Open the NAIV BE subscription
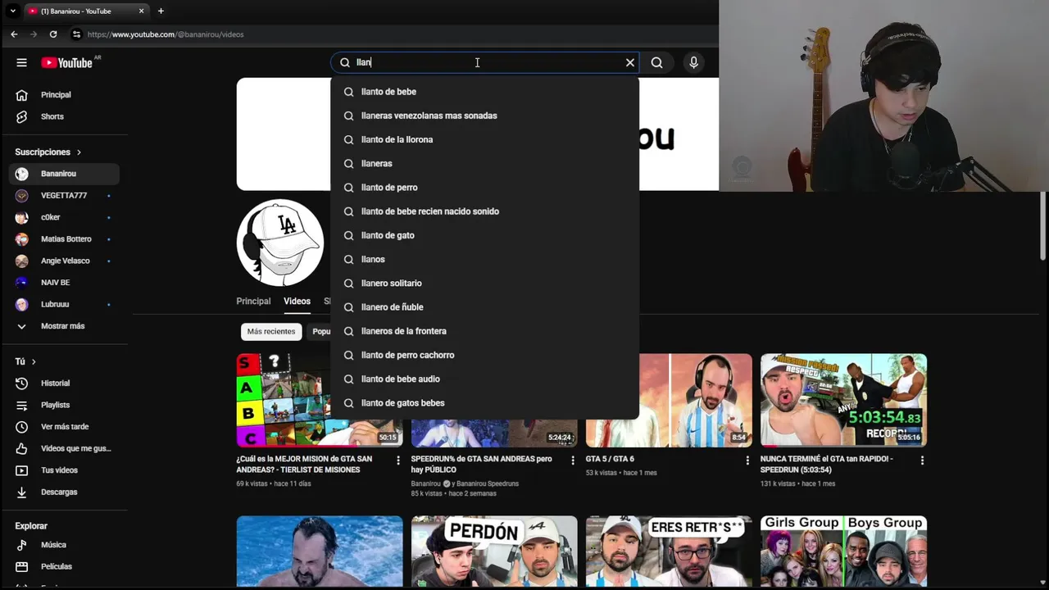The image size is (1049, 590). tap(65, 283)
